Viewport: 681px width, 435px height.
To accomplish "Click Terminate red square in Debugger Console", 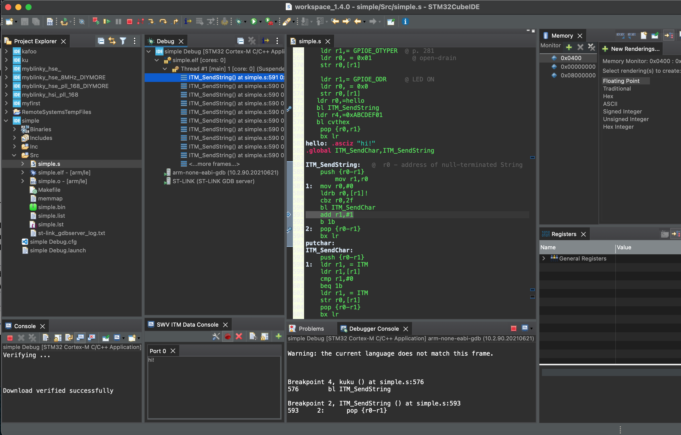I will [x=513, y=328].
